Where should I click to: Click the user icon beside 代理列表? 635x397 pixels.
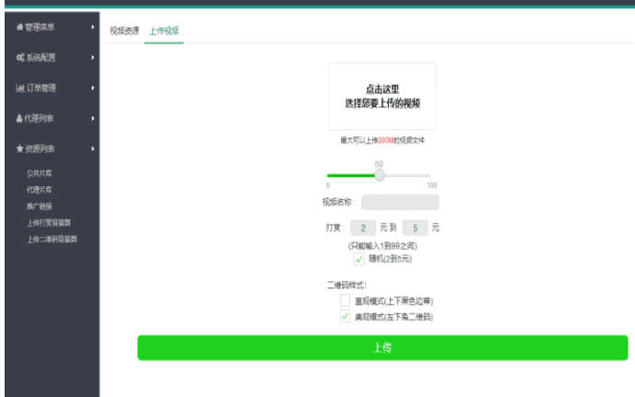click(19, 118)
